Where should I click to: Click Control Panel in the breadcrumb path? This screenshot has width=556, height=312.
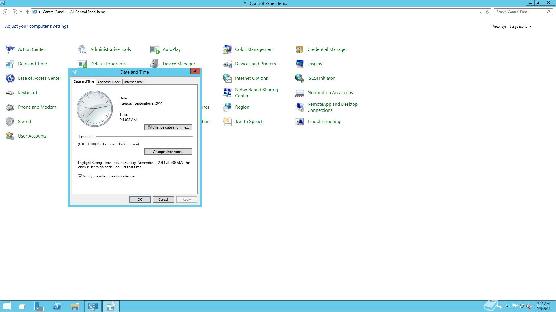click(53, 12)
